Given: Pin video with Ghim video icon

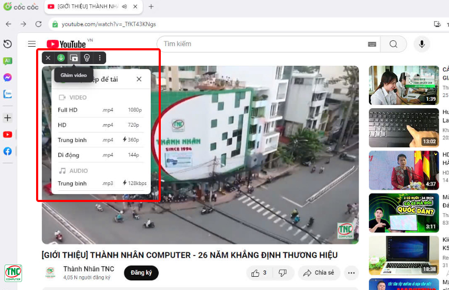Looking at the screenshot, I should pyautogui.click(x=74, y=58).
